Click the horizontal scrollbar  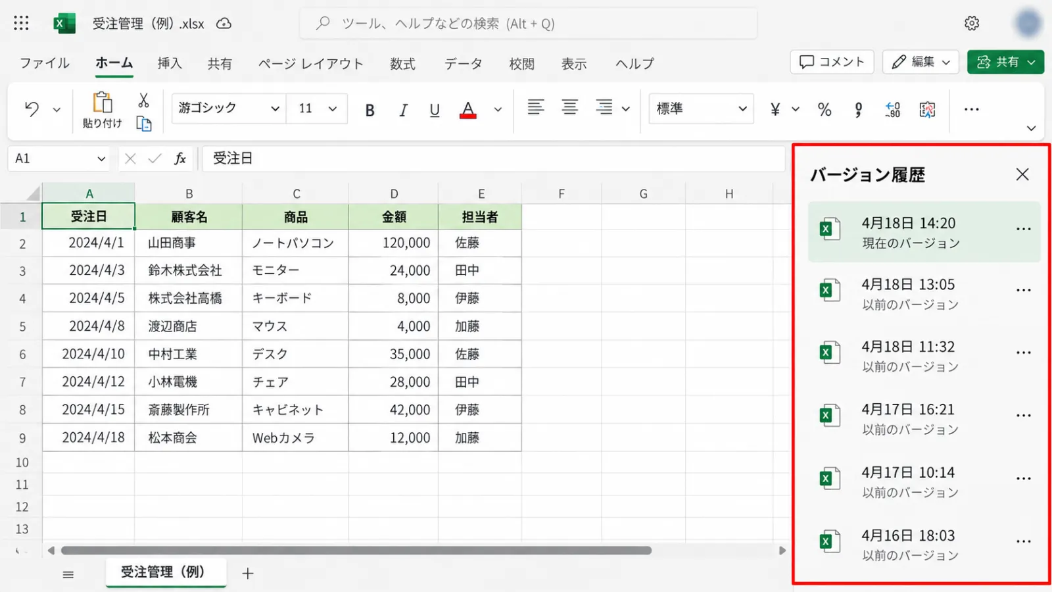[356, 551]
